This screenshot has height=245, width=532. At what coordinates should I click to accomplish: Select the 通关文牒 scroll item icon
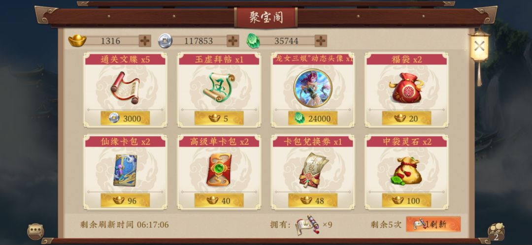click(125, 88)
